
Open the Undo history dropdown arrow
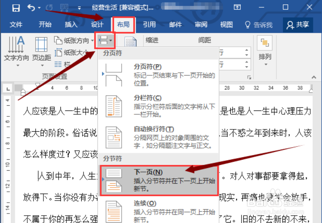(39, 8)
